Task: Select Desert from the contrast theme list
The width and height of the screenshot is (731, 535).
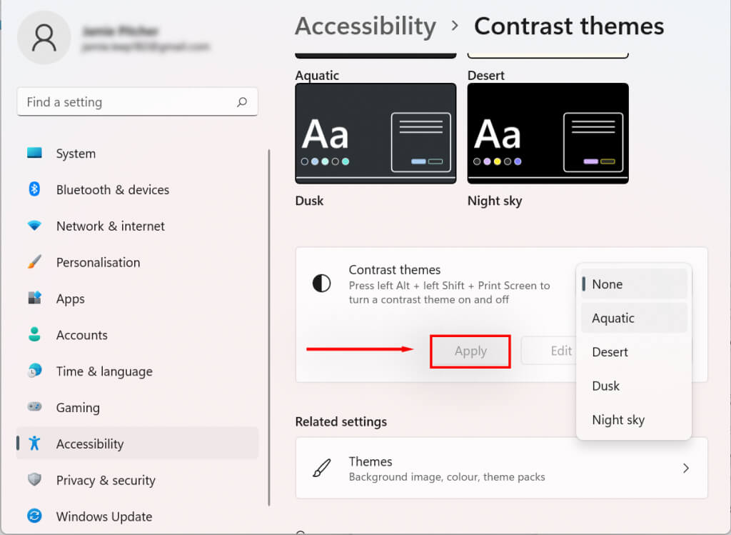Action: point(610,351)
